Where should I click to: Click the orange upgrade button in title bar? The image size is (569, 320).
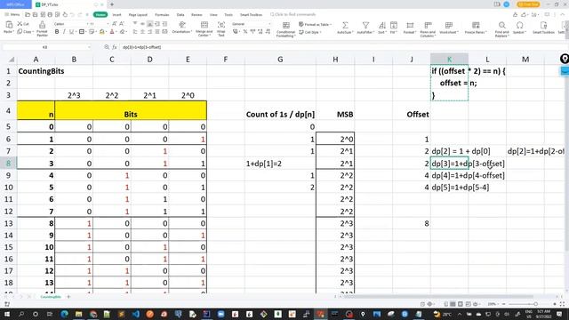[528, 4]
